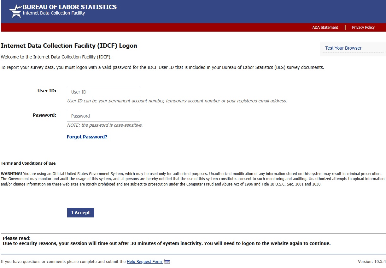The width and height of the screenshot is (386, 268).
Task: Click the Terms and Conditions of Use heading
Action: click(28, 163)
